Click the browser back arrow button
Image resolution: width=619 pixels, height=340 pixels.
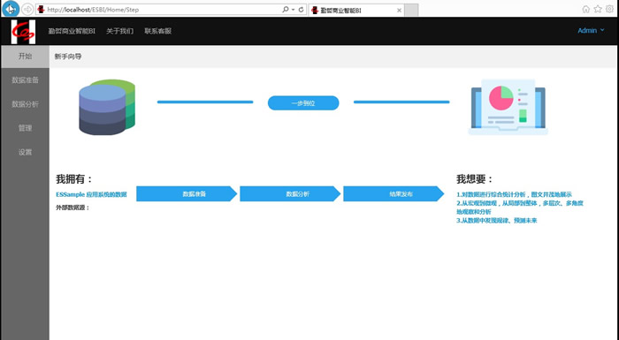tap(11, 9)
